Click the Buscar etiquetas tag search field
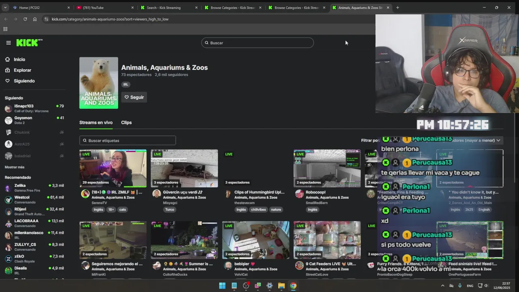 coord(128,140)
